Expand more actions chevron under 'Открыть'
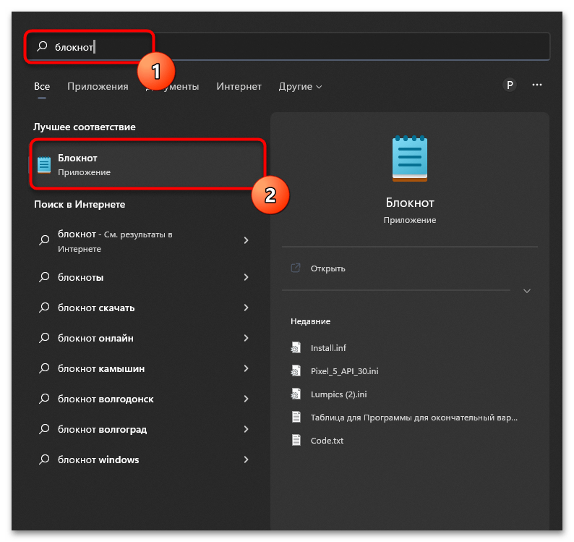574x542 pixels. [527, 291]
